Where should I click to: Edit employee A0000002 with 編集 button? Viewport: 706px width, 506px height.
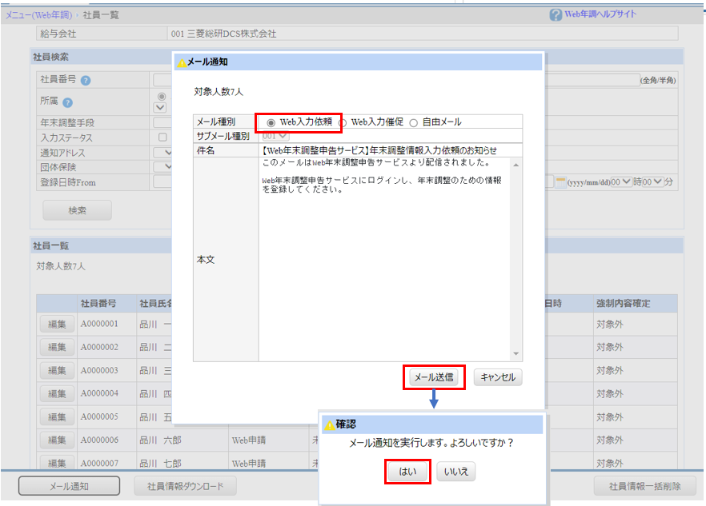[x=57, y=347]
